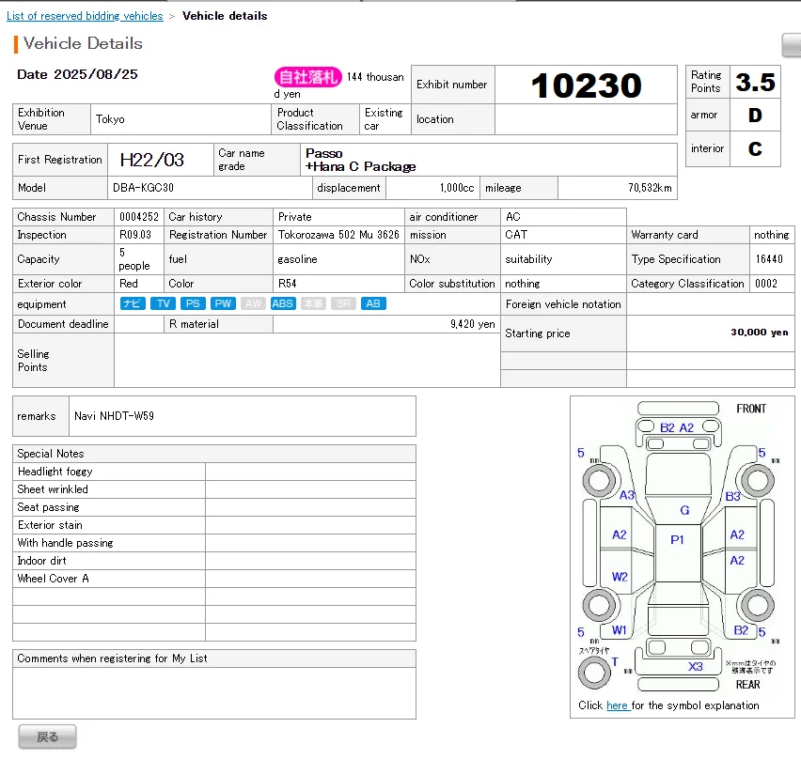The width and height of the screenshot is (801, 759).
Task: Click the greyed-out SR sunroof badge
Action: (x=344, y=303)
